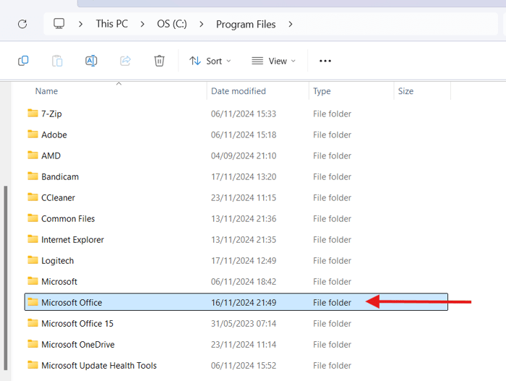This screenshot has width=506, height=381.
Task: Click Program Files breadcrumb
Action: tap(246, 24)
